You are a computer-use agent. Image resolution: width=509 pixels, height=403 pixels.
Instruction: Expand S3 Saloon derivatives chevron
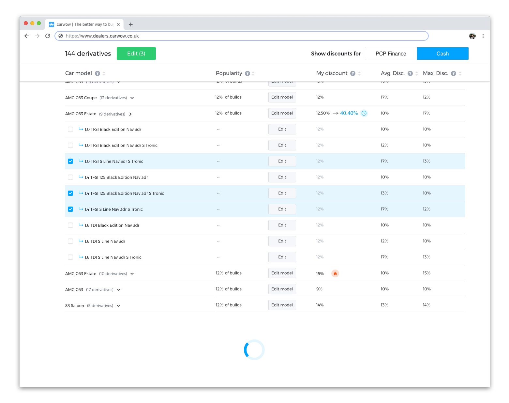click(x=118, y=306)
